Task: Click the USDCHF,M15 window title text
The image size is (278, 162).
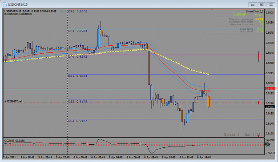Action: click(x=18, y=4)
